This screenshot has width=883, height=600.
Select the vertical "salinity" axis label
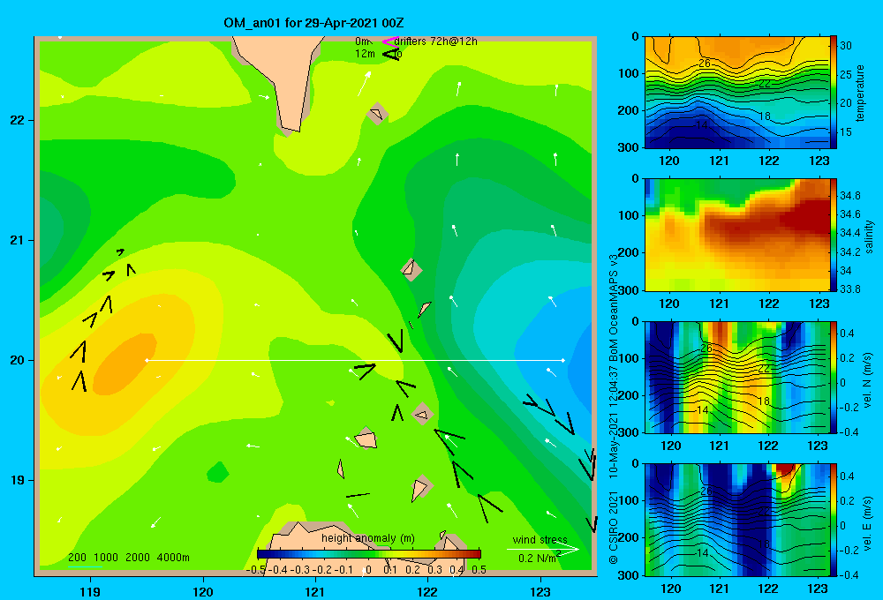point(869,236)
